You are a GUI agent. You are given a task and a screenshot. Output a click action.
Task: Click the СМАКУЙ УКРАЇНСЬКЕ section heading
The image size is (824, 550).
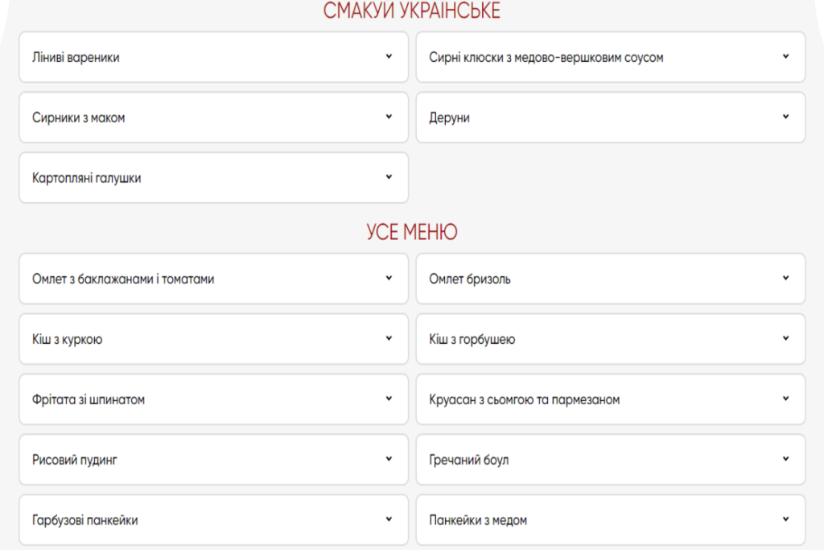[411, 10]
